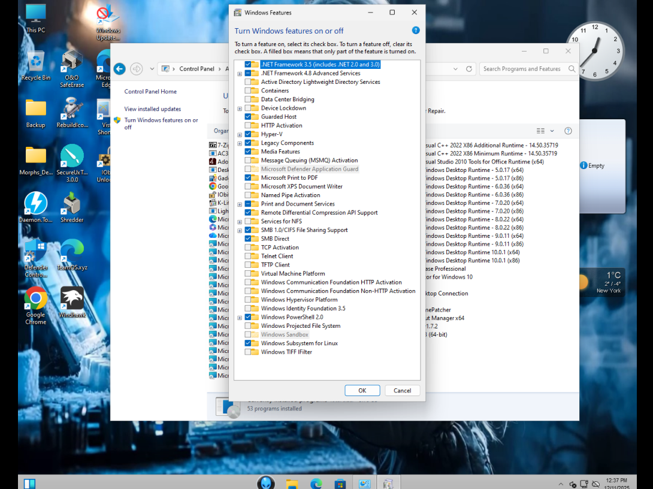Enable Windows Hypervisor Platform checkbox
653x489 pixels.
point(248,300)
